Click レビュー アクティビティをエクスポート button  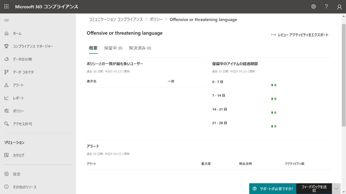300,35
